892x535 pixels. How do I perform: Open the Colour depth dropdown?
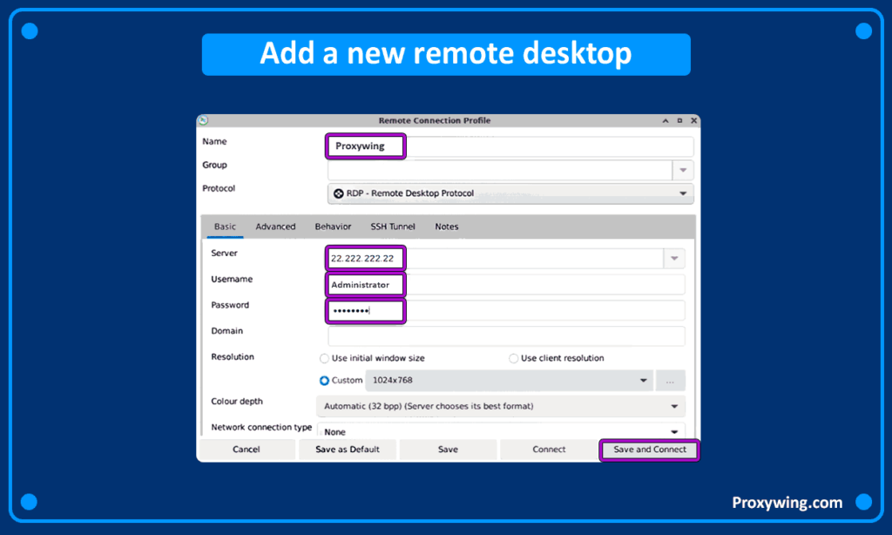point(501,406)
